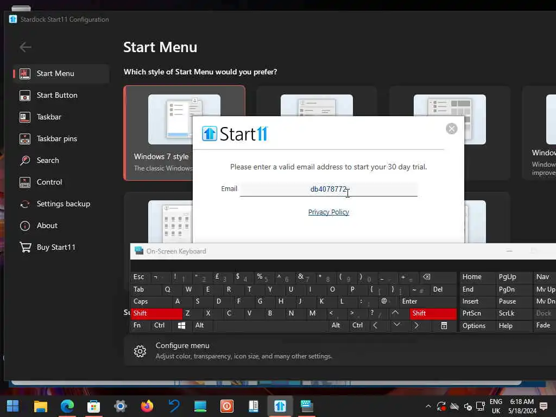This screenshot has width=556, height=417.
Task: Open Help on the On-Screen Keyboard
Action: tap(514, 326)
